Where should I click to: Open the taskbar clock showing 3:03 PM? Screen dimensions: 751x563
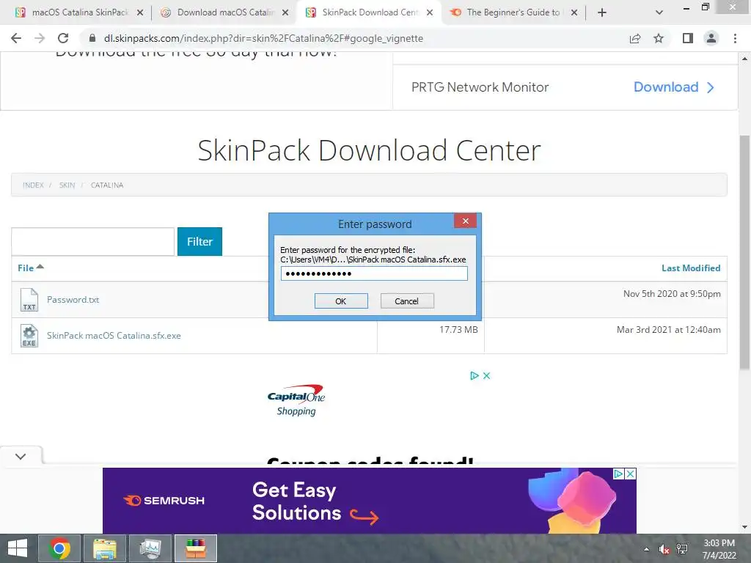719,549
